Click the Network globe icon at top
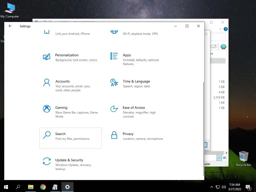256x192 pixels. [x=114, y=32]
